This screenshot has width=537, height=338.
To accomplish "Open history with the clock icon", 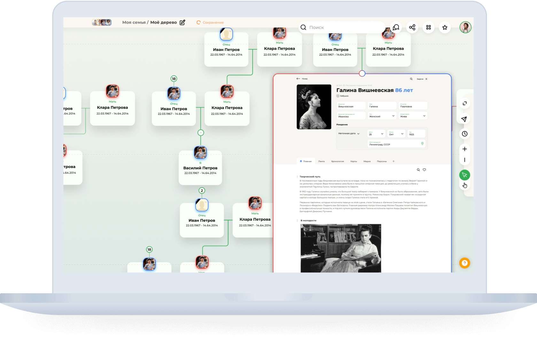I will pyautogui.click(x=464, y=134).
